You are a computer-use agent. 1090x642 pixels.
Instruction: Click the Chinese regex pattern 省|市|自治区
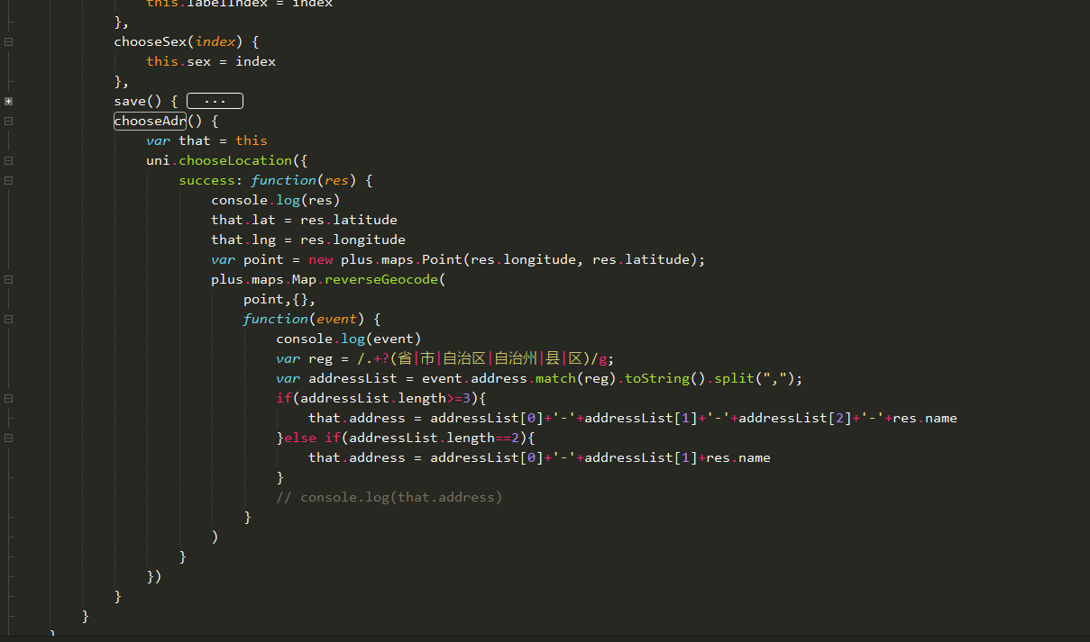pos(442,358)
